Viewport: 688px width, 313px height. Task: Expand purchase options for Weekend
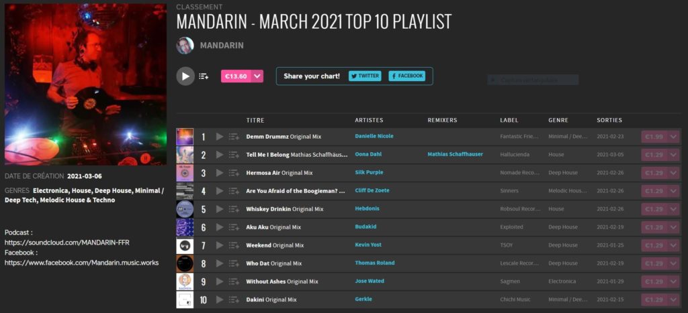673,245
